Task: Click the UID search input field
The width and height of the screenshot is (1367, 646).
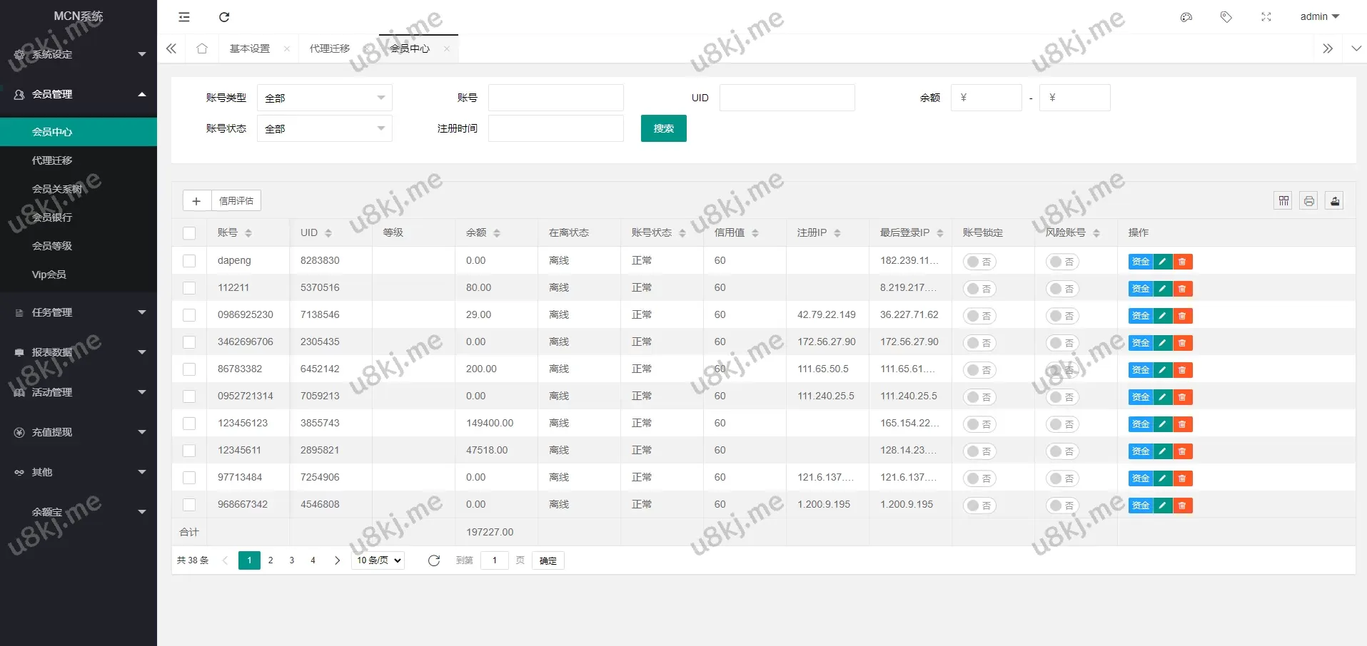Action: pyautogui.click(x=787, y=98)
